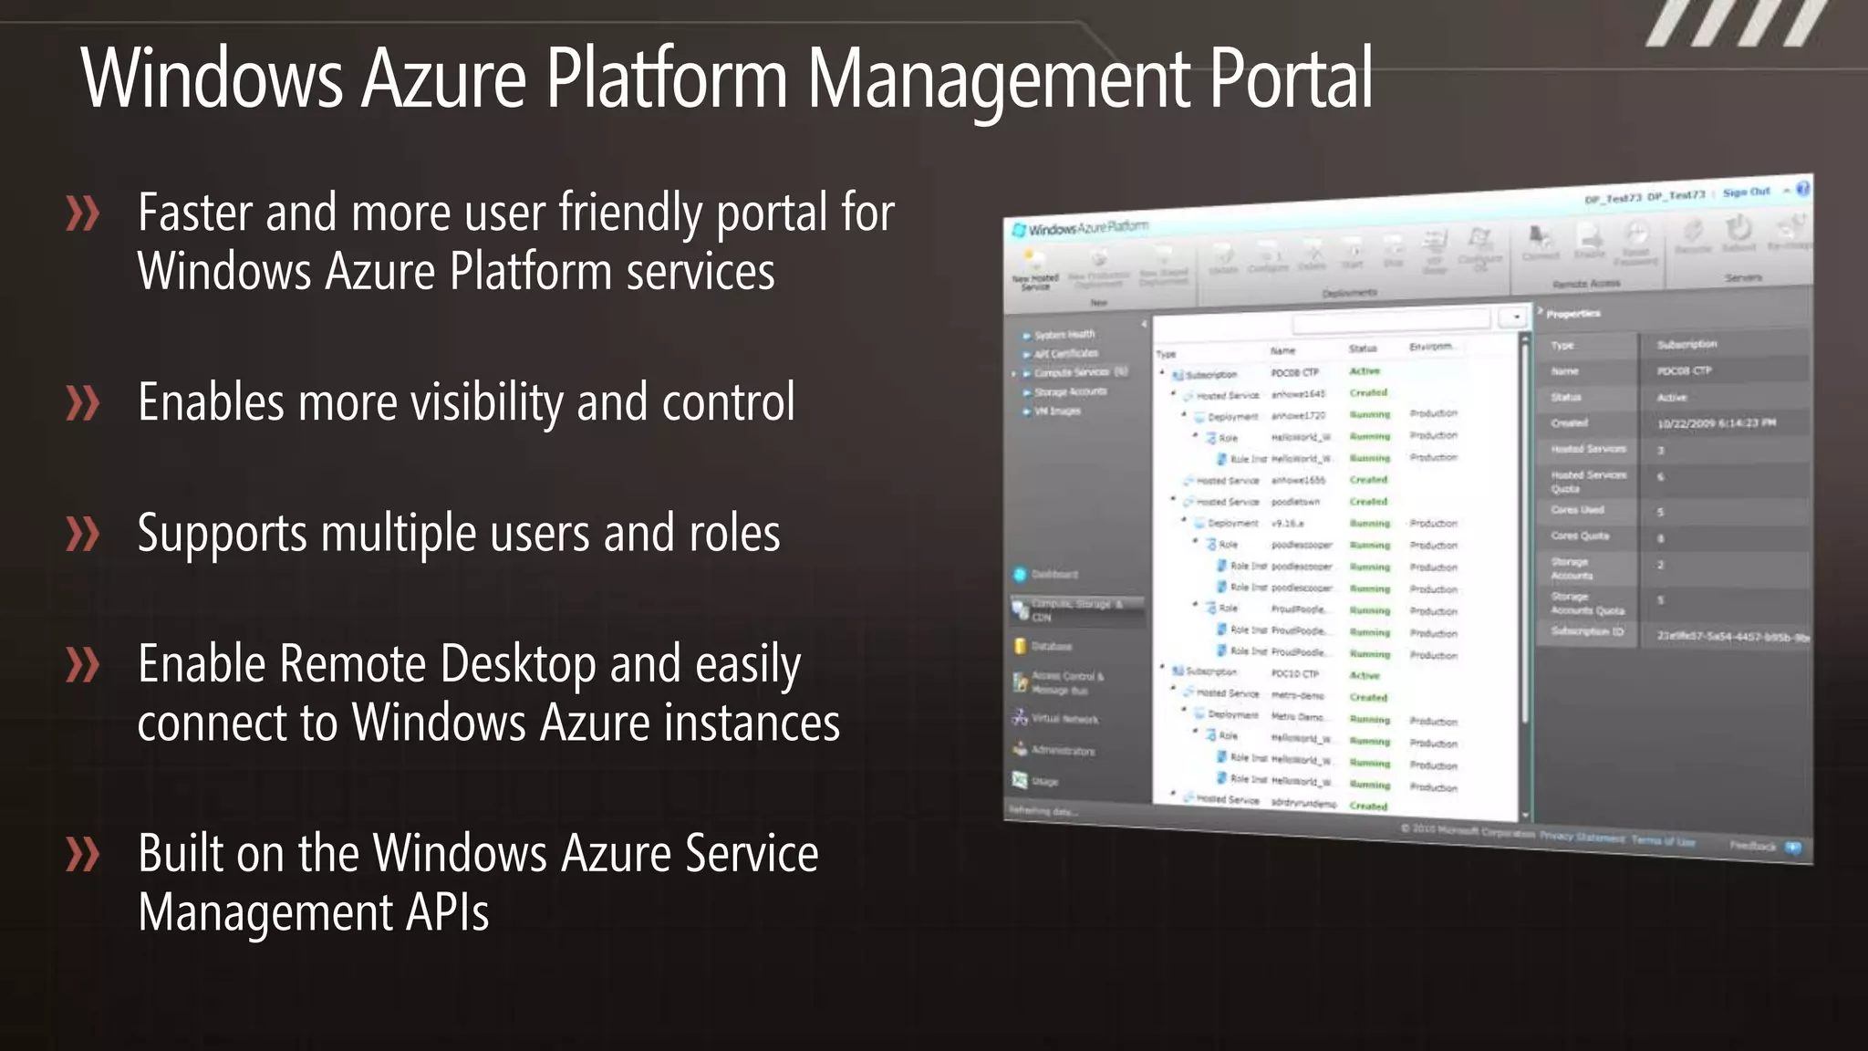This screenshot has height=1051, width=1868.
Task: Sort by the Type column header
Action: [x=1167, y=354]
